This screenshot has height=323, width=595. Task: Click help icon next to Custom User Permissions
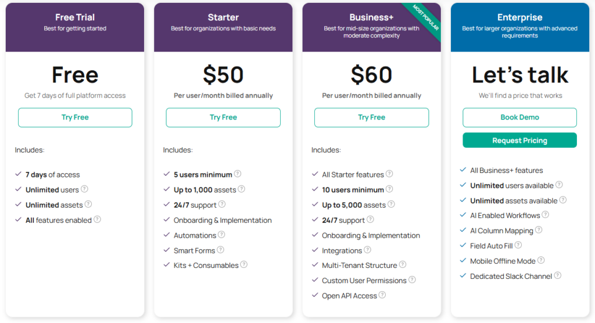[412, 280]
